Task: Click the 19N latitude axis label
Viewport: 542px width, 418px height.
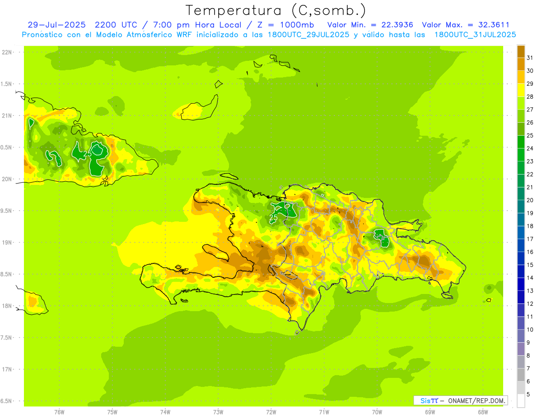Action: tap(7, 242)
